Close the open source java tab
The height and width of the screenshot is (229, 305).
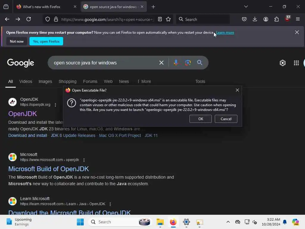(x=142, y=7)
